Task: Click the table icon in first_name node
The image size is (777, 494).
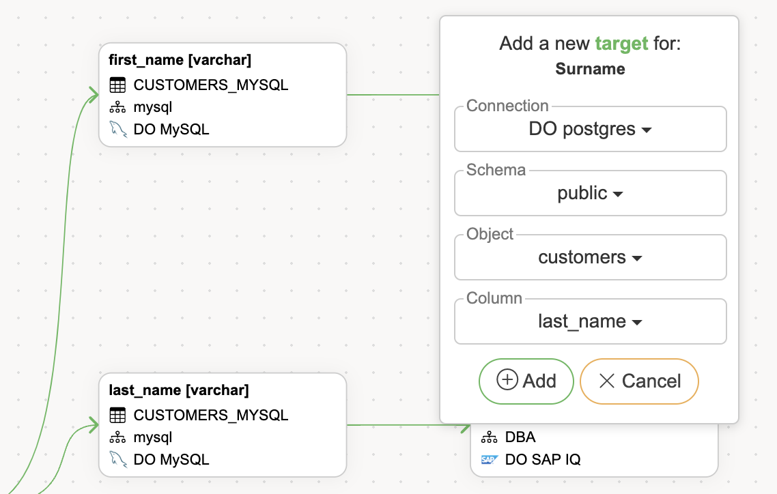Action: [117, 85]
